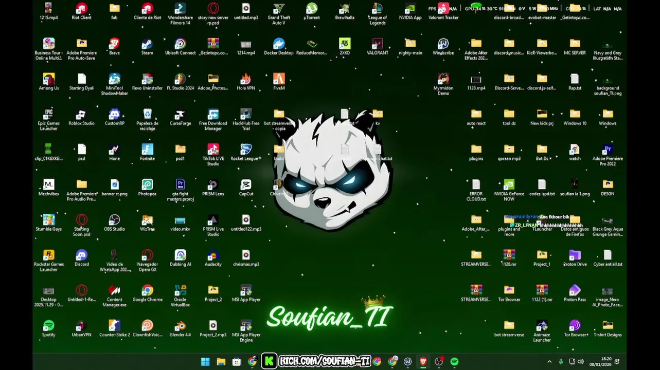
Task: Select the Hola VPN icon
Action: (x=246, y=82)
